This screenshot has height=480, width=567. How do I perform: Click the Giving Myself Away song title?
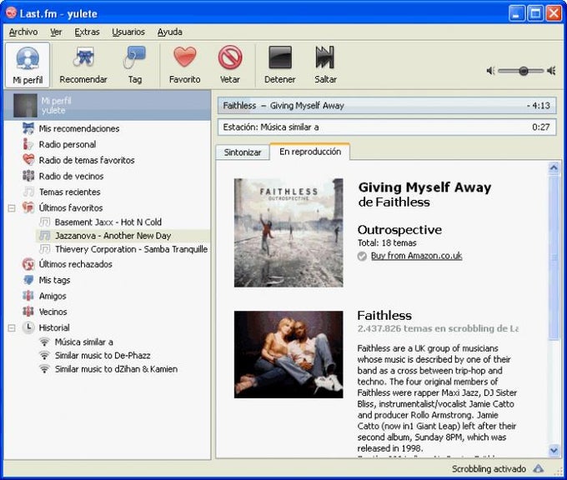(x=425, y=187)
